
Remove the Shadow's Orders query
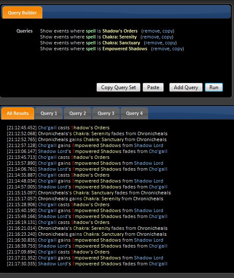[x=151, y=31]
